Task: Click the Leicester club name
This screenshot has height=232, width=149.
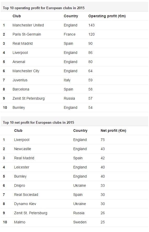Action: (x=22, y=167)
